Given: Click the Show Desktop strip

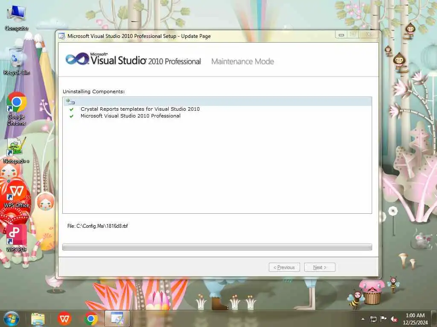Looking at the screenshot, I should (x=434, y=318).
